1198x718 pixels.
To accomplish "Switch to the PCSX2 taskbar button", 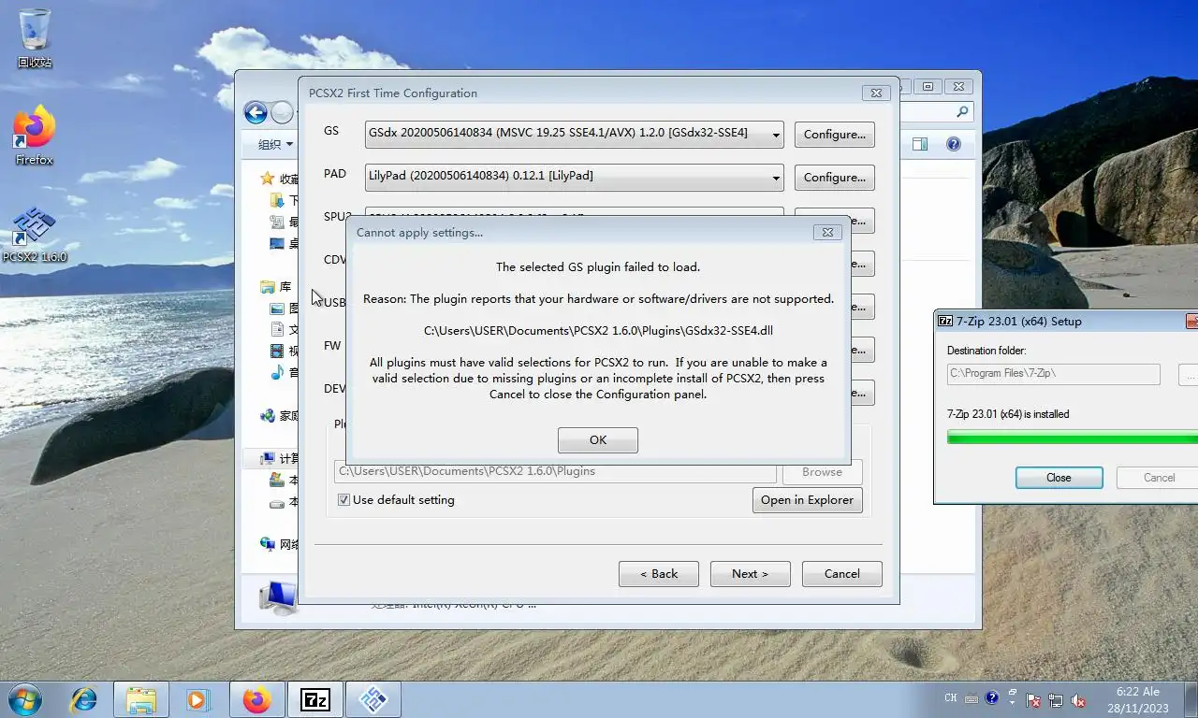I will tap(373, 698).
